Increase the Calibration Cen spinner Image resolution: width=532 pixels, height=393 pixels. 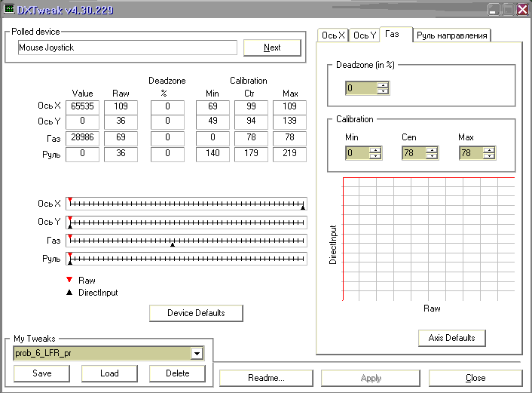click(432, 150)
